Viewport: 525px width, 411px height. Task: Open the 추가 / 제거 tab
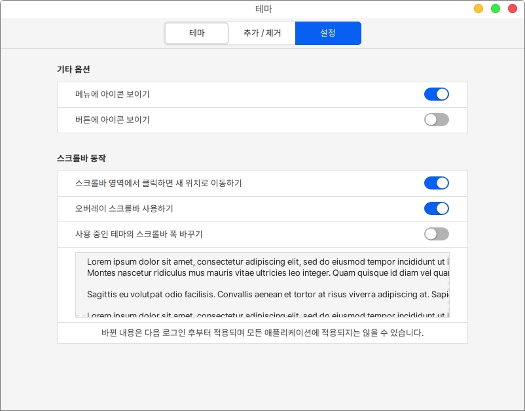click(262, 33)
